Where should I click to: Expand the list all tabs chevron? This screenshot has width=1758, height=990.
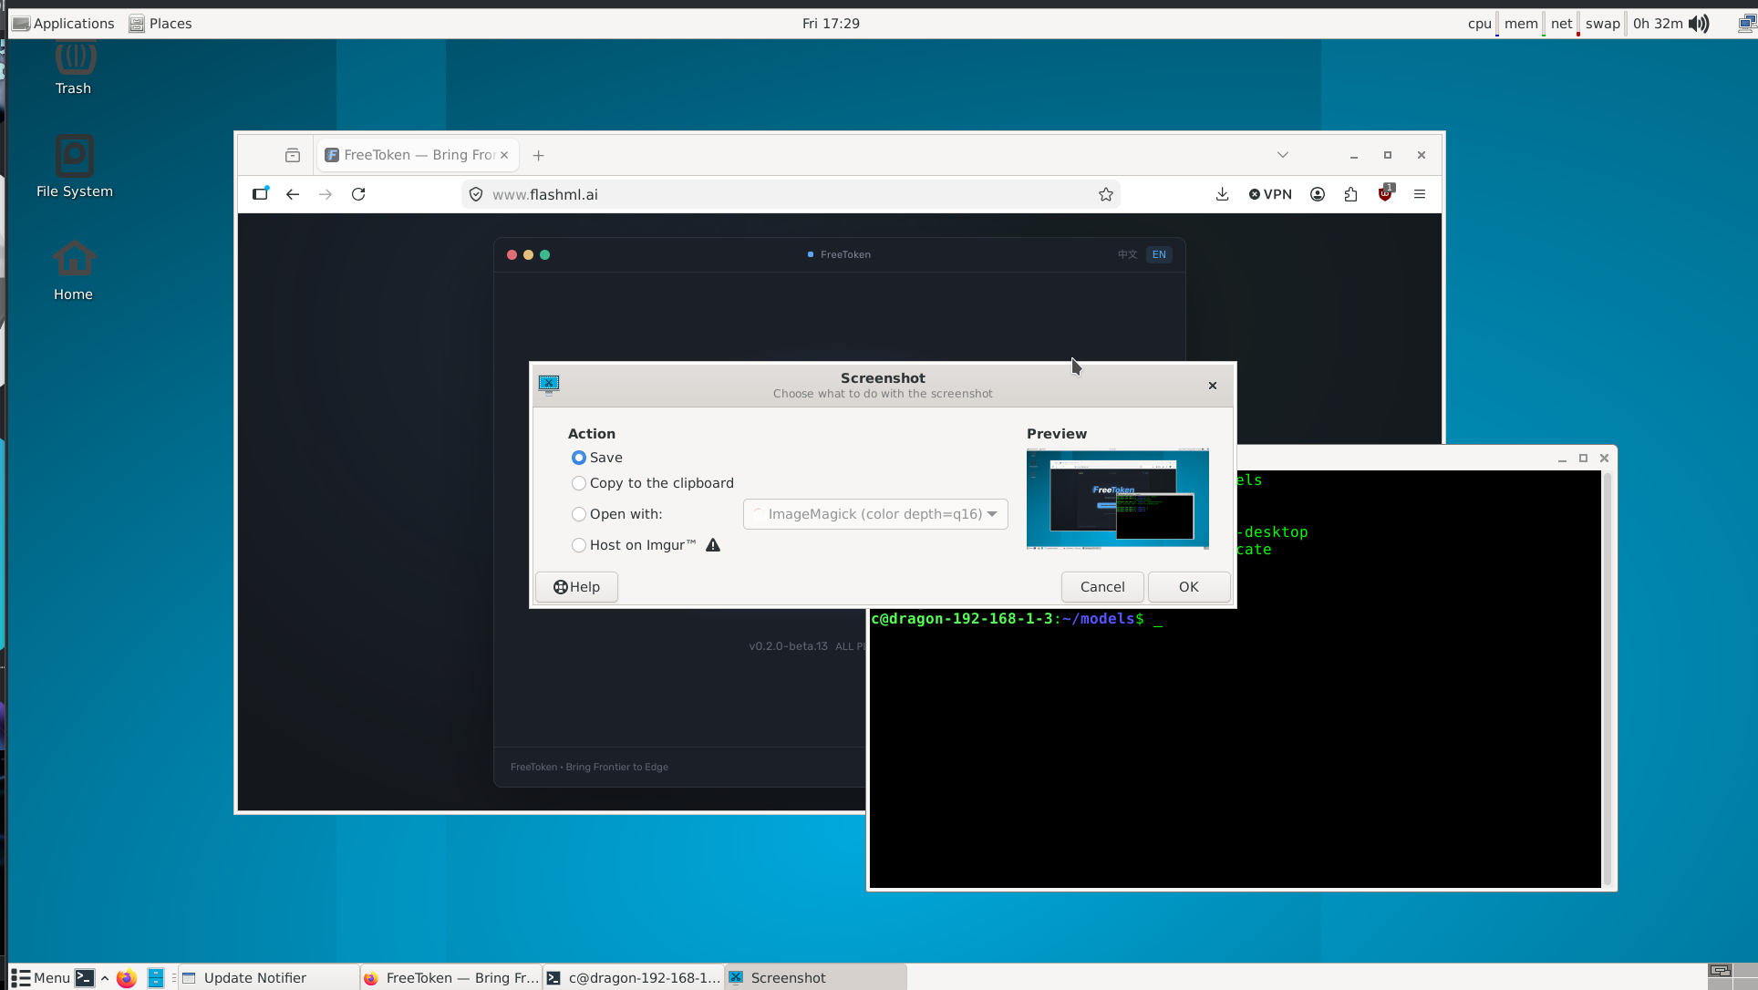pyautogui.click(x=1283, y=155)
